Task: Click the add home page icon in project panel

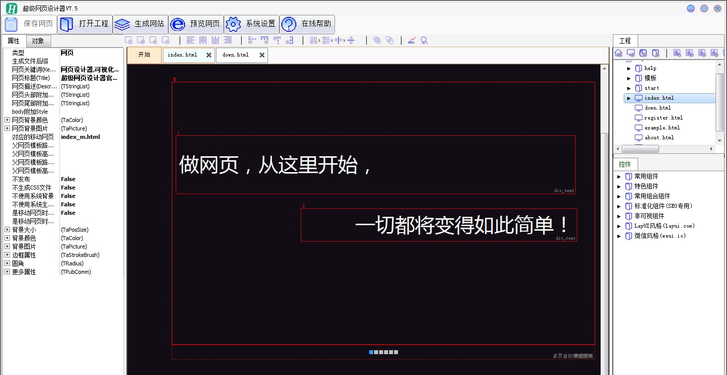Action: [x=618, y=53]
